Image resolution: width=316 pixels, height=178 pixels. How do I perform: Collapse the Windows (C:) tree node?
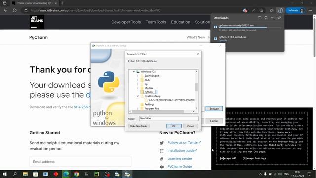[134, 71]
